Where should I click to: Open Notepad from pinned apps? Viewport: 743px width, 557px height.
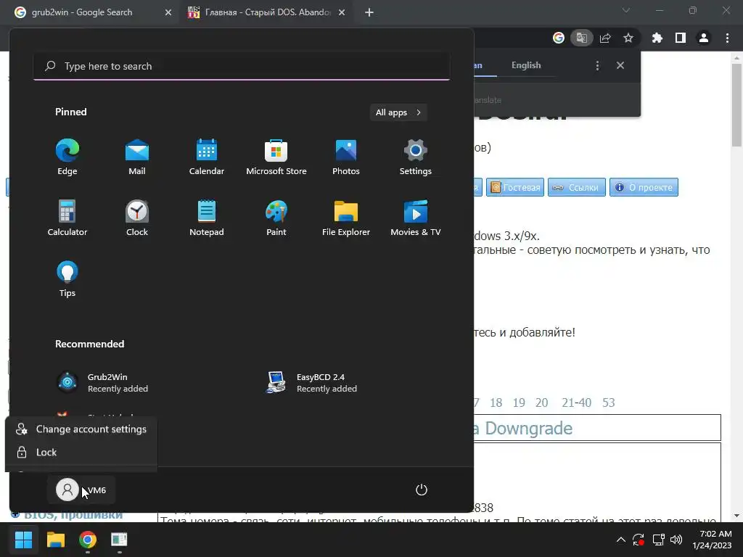(x=207, y=218)
